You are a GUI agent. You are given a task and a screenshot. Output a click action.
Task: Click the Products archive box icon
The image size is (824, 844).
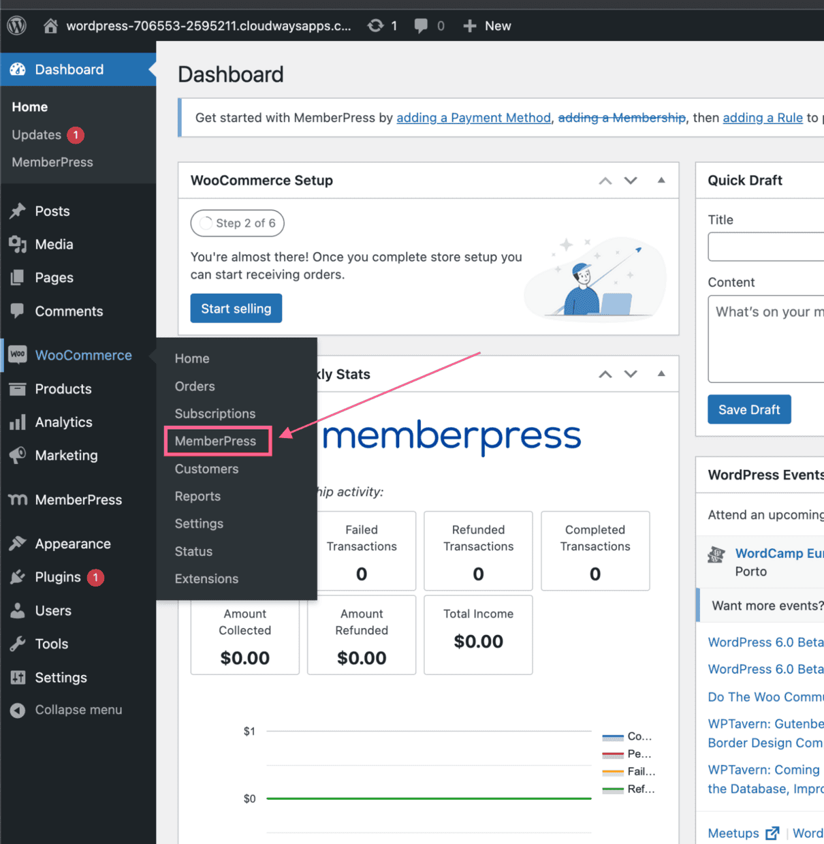18,389
